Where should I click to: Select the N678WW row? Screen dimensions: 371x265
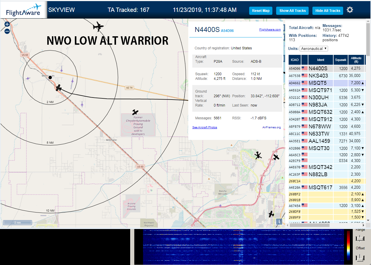tap(327, 126)
